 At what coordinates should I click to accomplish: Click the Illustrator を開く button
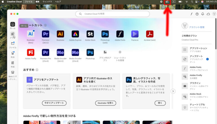pyautogui.click(x=106, y=103)
